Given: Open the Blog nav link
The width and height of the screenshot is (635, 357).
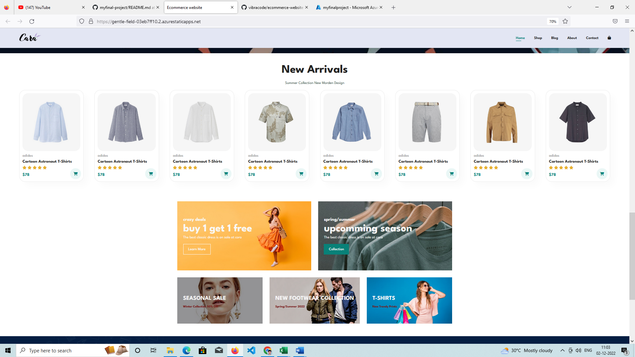Looking at the screenshot, I should pos(554,38).
